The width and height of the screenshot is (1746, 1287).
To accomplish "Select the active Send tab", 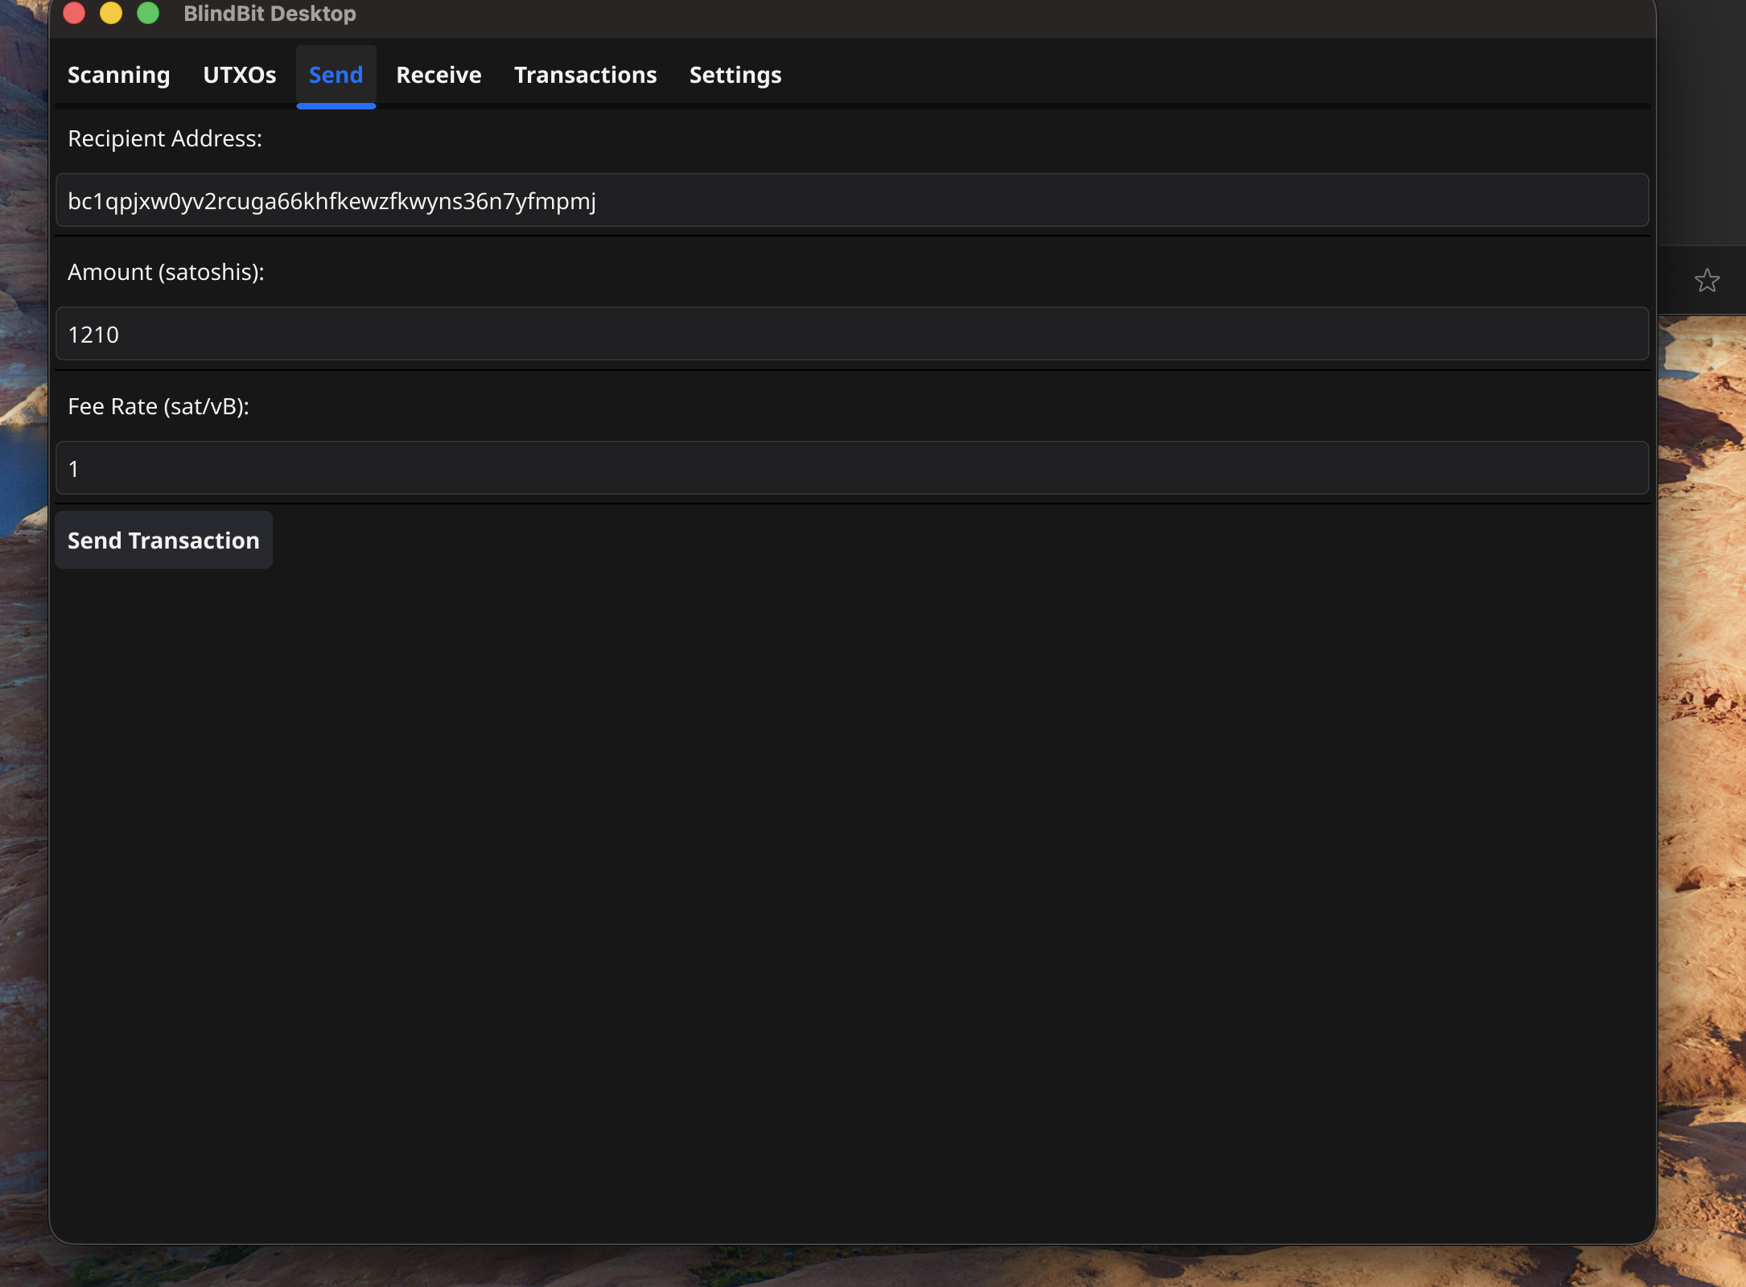I will 336,75.
